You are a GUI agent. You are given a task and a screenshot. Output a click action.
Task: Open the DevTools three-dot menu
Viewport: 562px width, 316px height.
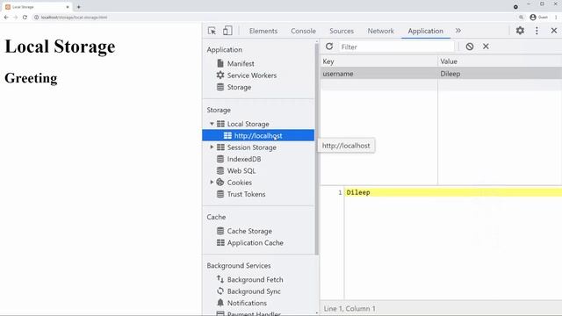(537, 31)
